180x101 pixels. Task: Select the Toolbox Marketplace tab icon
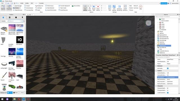pyautogui.click(x=3, y=17)
